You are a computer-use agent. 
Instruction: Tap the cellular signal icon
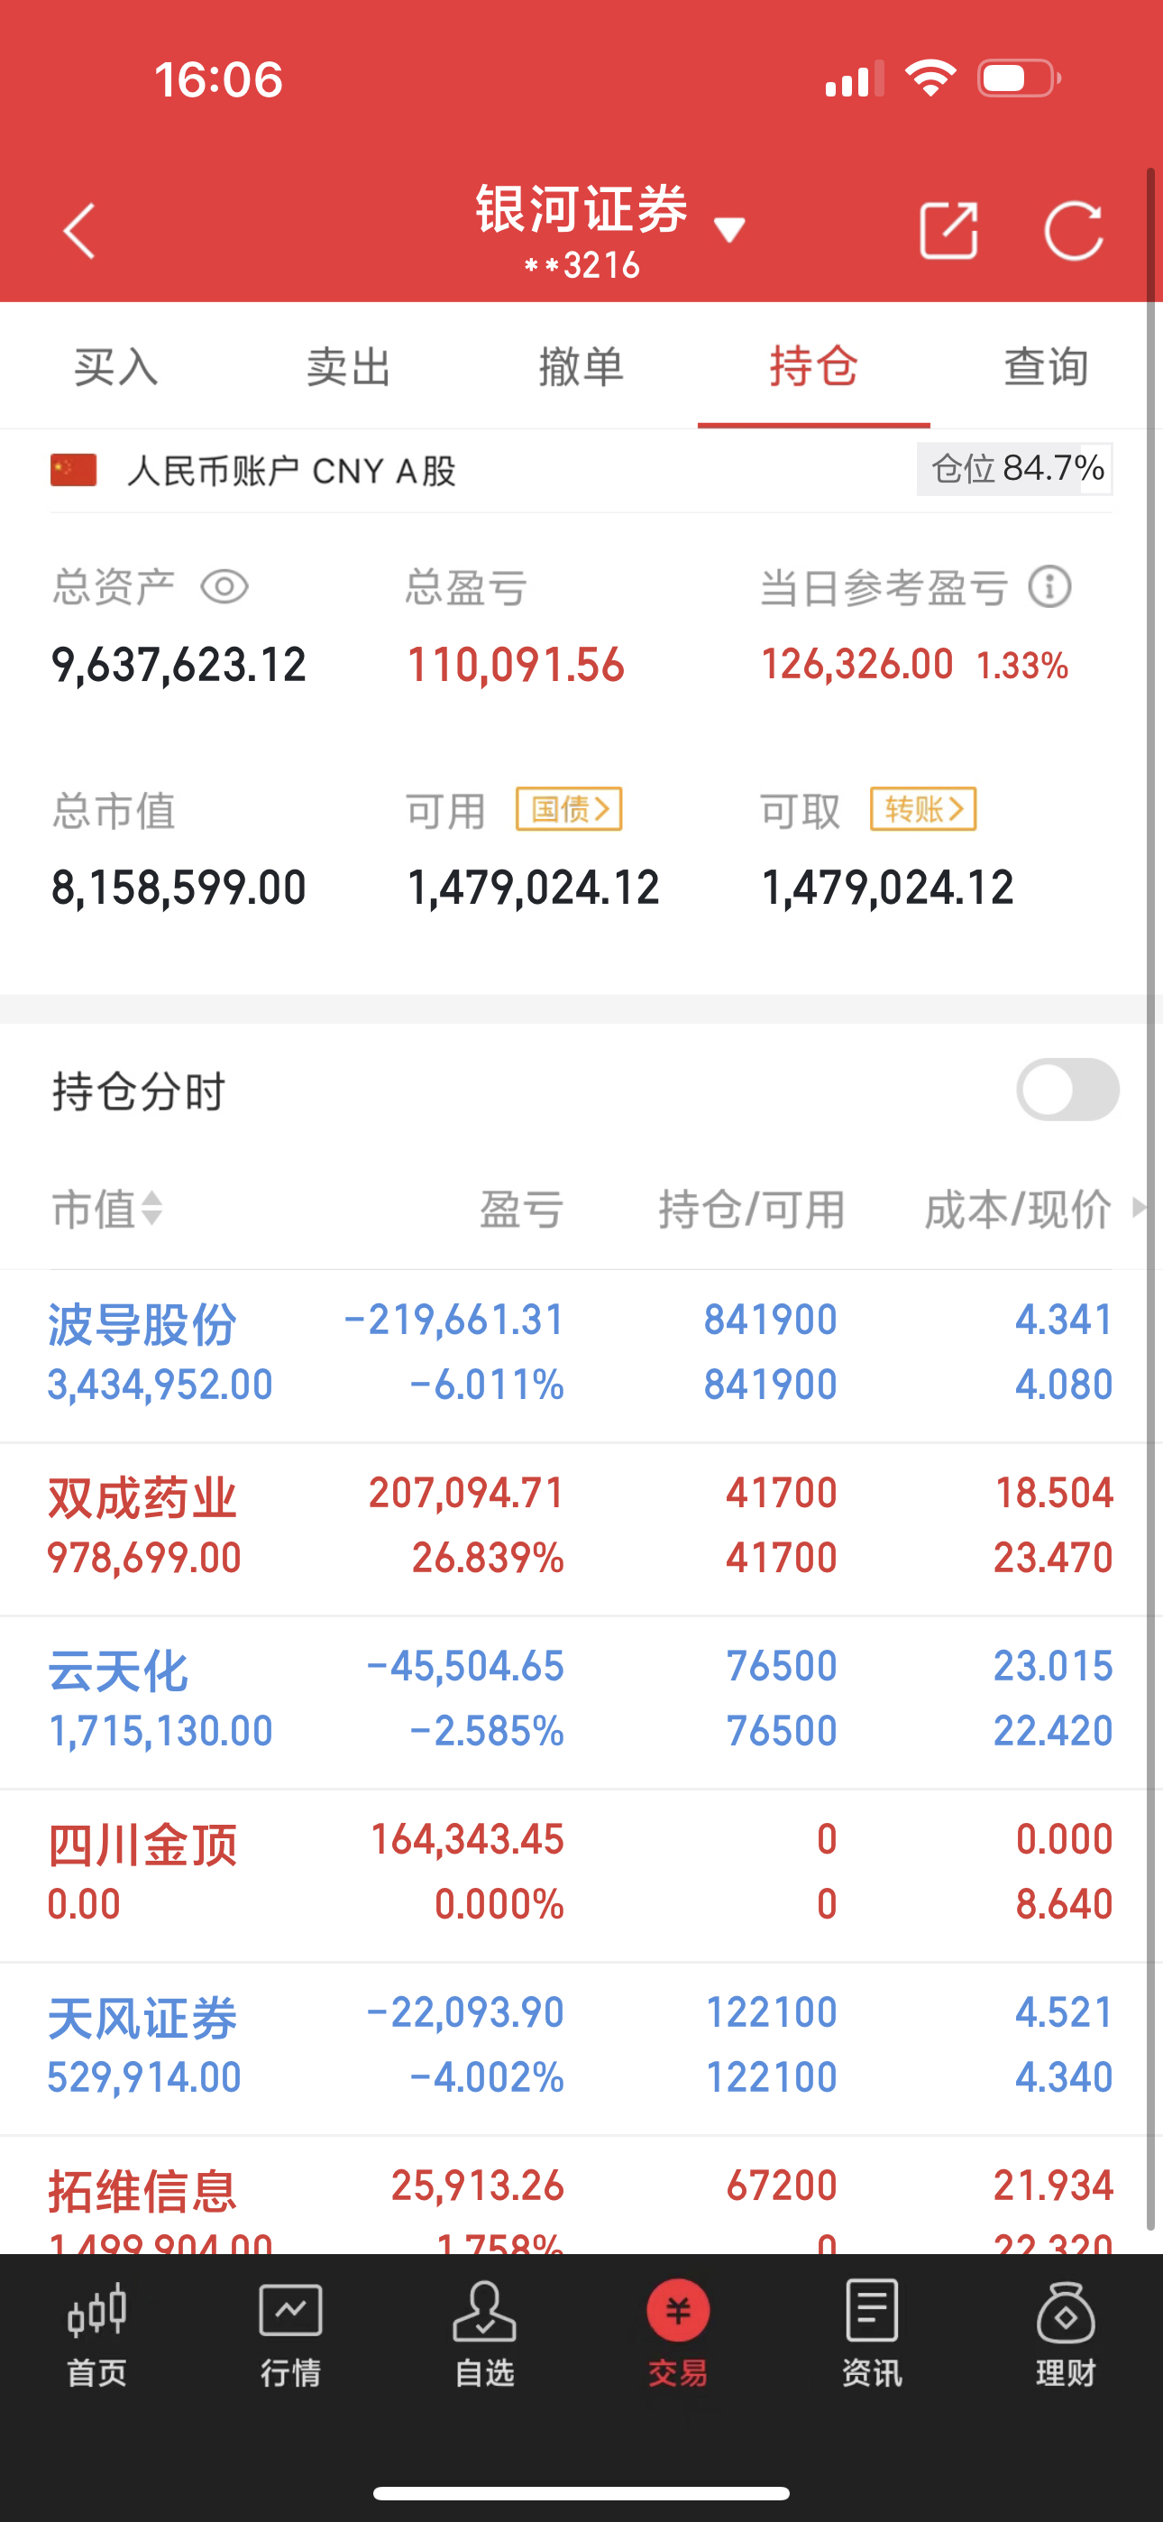854,78
